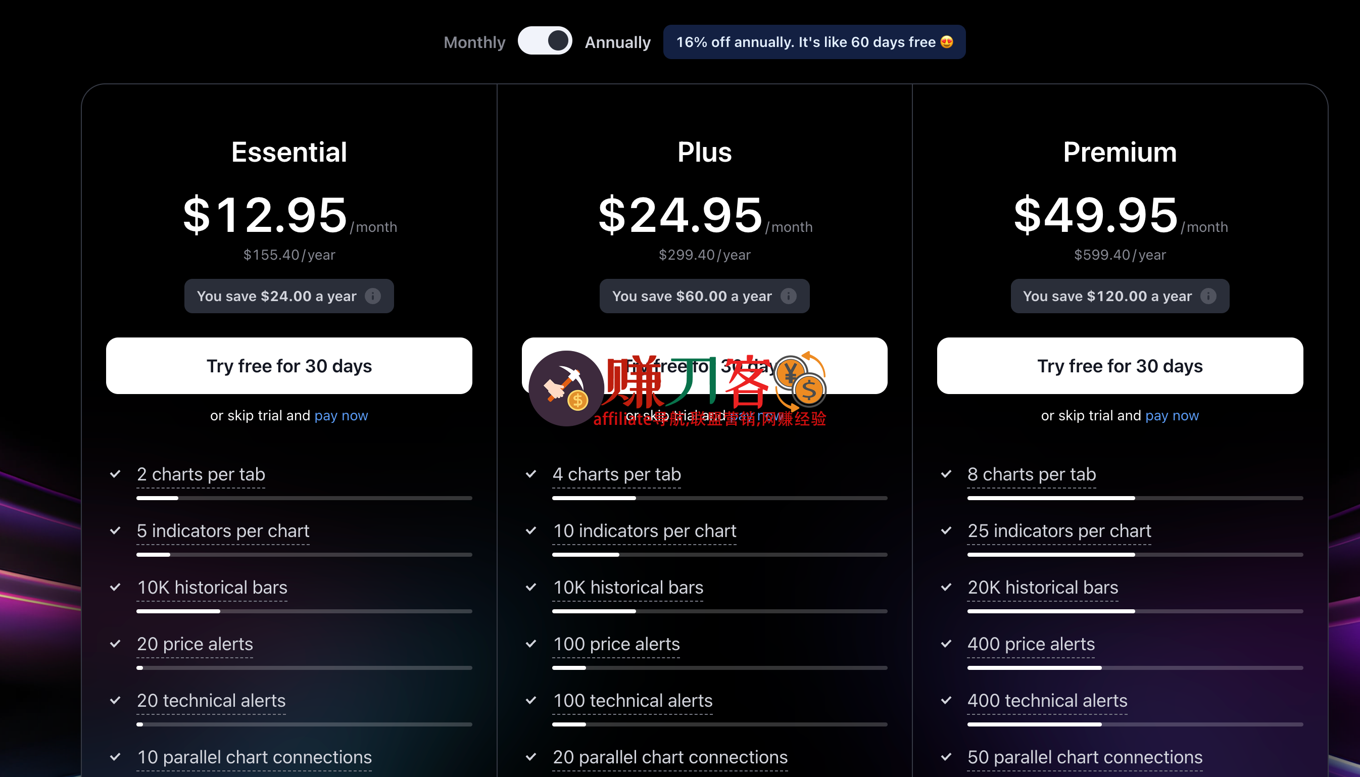Select the Annually billing option

coord(617,42)
